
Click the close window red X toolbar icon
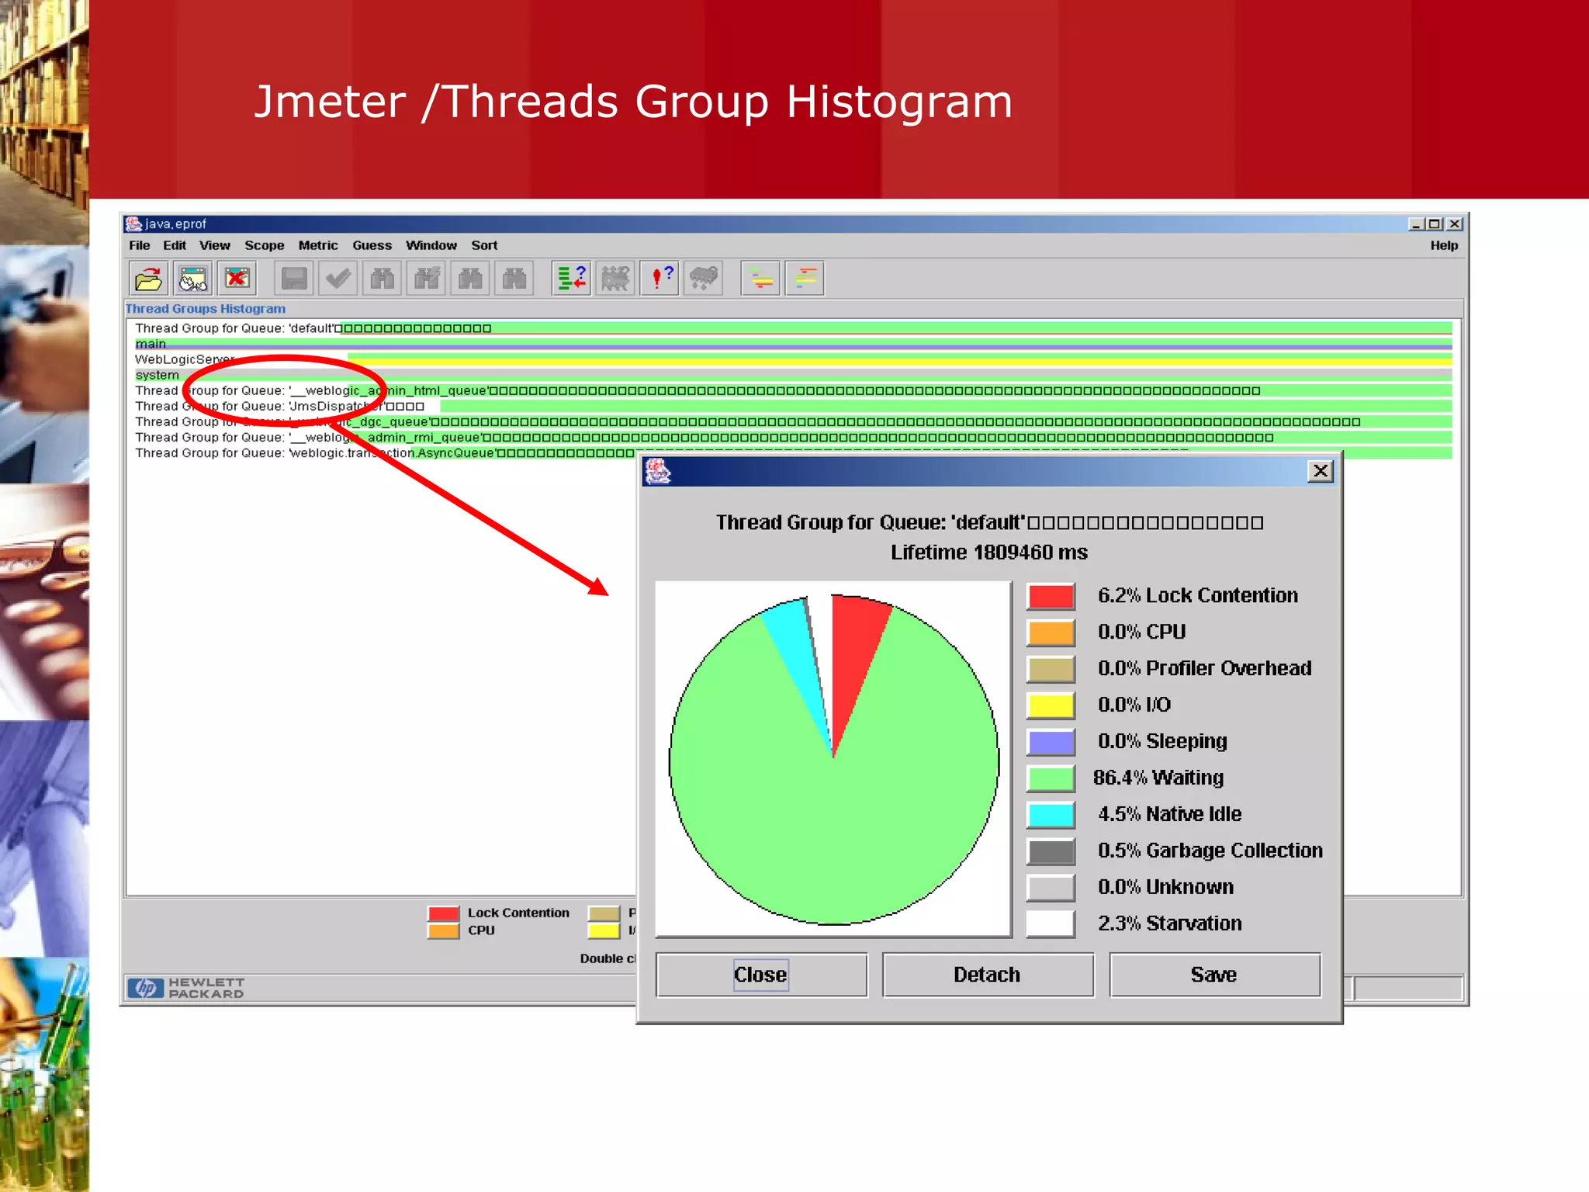coord(237,278)
